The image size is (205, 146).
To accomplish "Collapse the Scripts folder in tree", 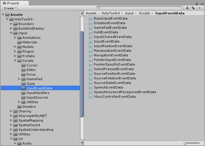I will (x=15, y=61).
